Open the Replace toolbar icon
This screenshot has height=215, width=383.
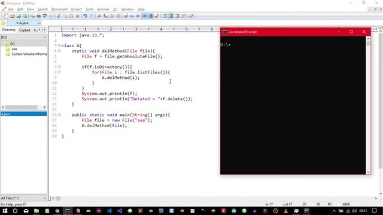pyautogui.click(x=105, y=16)
